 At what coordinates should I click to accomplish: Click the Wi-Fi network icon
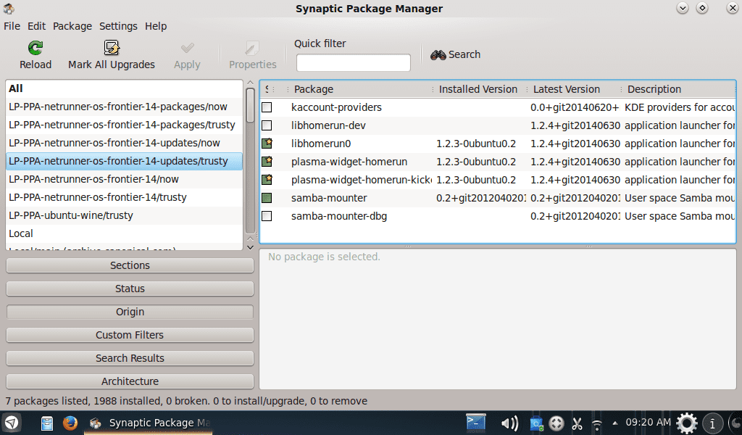click(x=597, y=425)
